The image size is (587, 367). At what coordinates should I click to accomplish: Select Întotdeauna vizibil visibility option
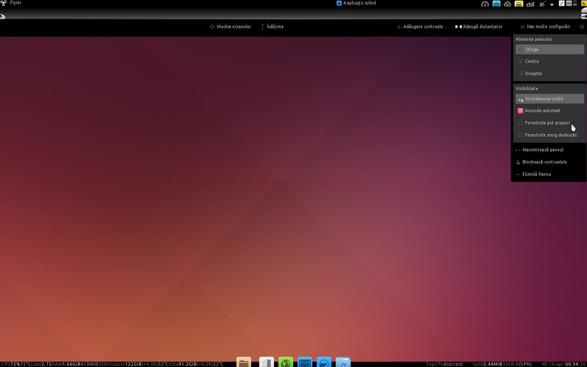pyautogui.click(x=549, y=99)
